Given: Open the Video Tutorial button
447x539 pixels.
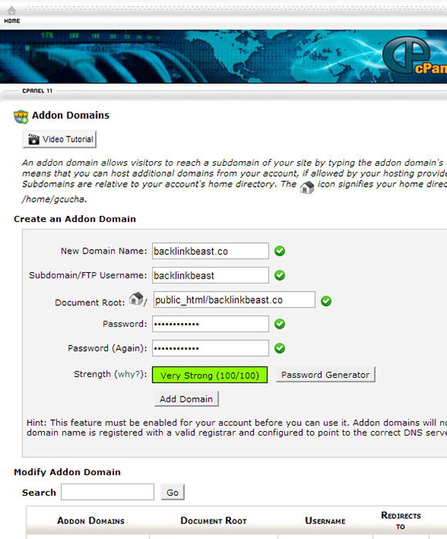Looking at the screenshot, I should [59, 140].
